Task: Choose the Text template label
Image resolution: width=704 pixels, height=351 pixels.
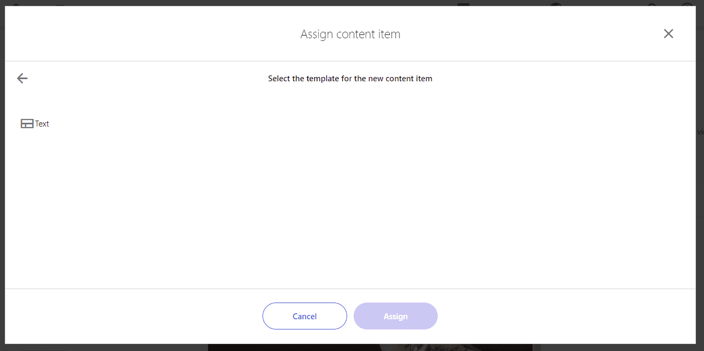Action: (x=42, y=124)
